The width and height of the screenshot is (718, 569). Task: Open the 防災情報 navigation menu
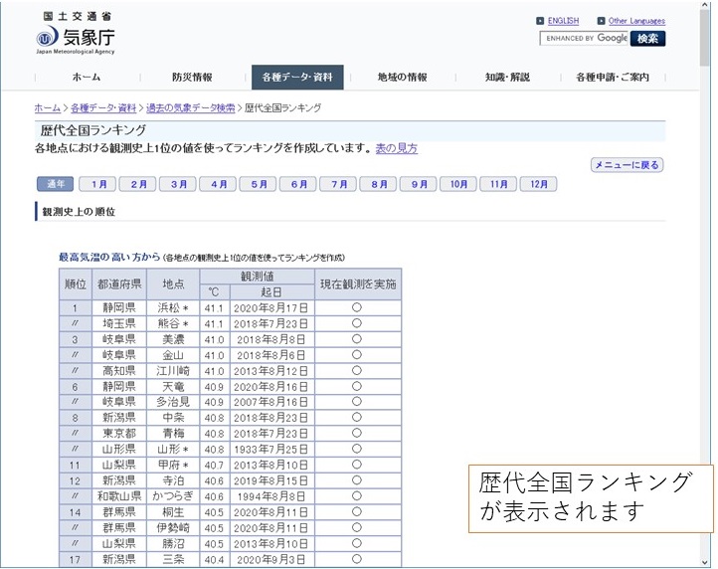point(192,77)
